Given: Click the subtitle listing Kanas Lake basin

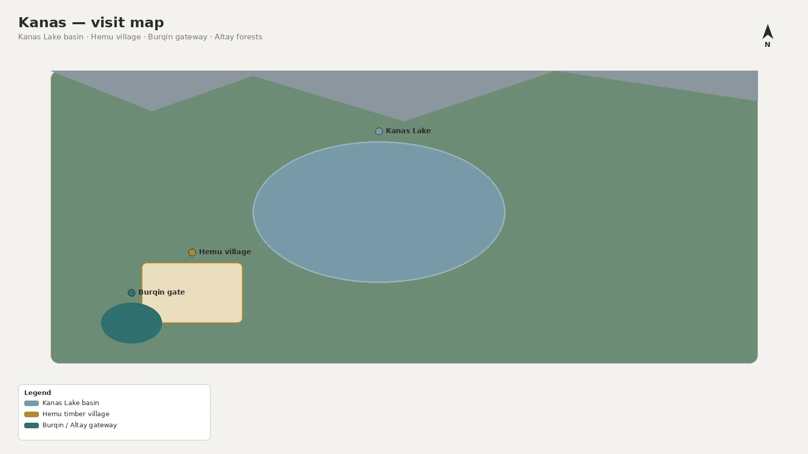Looking at the screenshot, I should pyautogui.click(x=140, y=37).
